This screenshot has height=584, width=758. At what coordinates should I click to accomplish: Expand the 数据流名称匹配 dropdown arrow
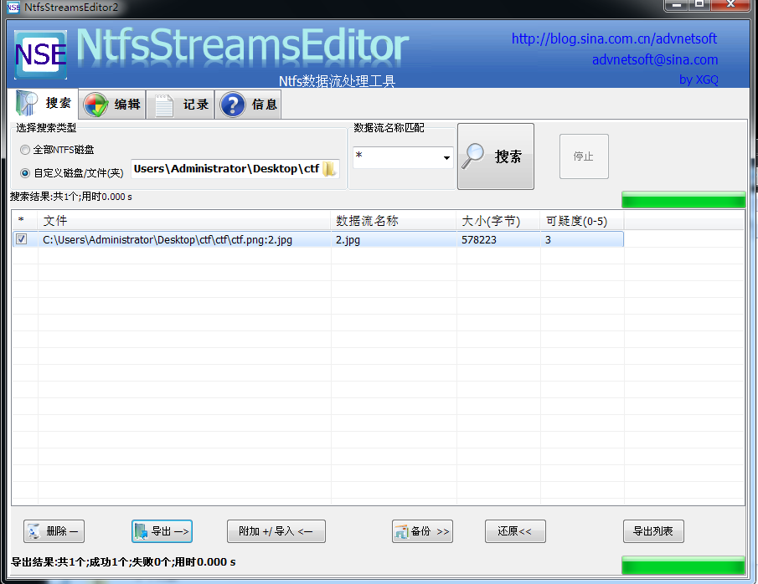click(446, 157)
